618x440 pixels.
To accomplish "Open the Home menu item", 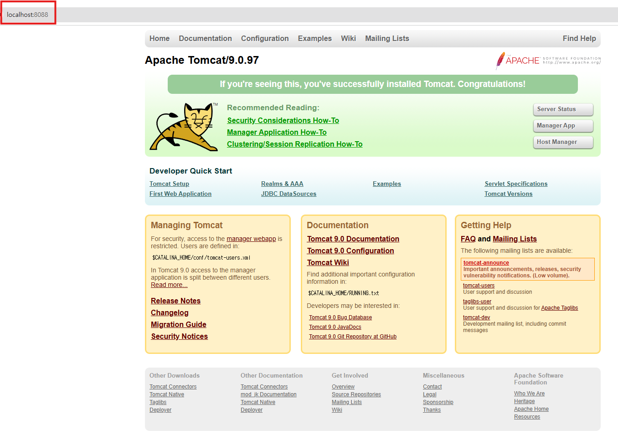I will pos(160,39).
